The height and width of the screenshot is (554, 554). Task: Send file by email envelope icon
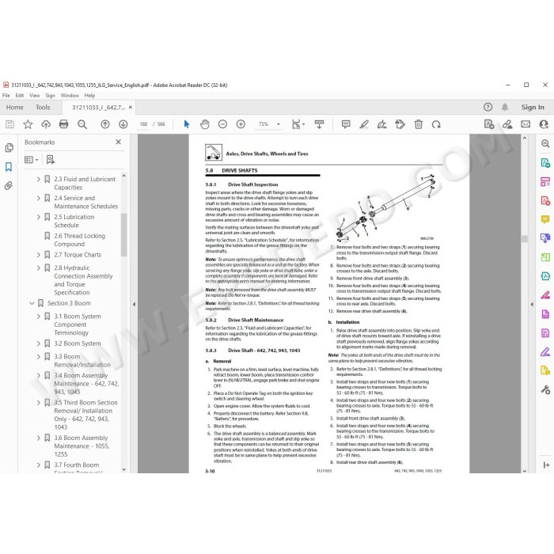[x=526, y=124]
